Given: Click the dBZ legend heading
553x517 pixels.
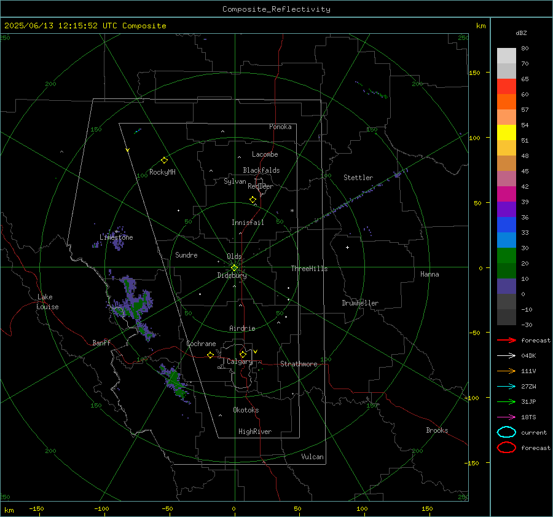Looking at the screenshot, I should point(521,33).
